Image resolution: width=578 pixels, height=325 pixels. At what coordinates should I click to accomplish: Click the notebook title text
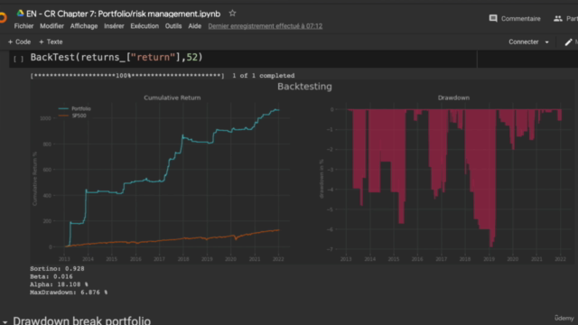pyautogui.click(x=123, y=14)
